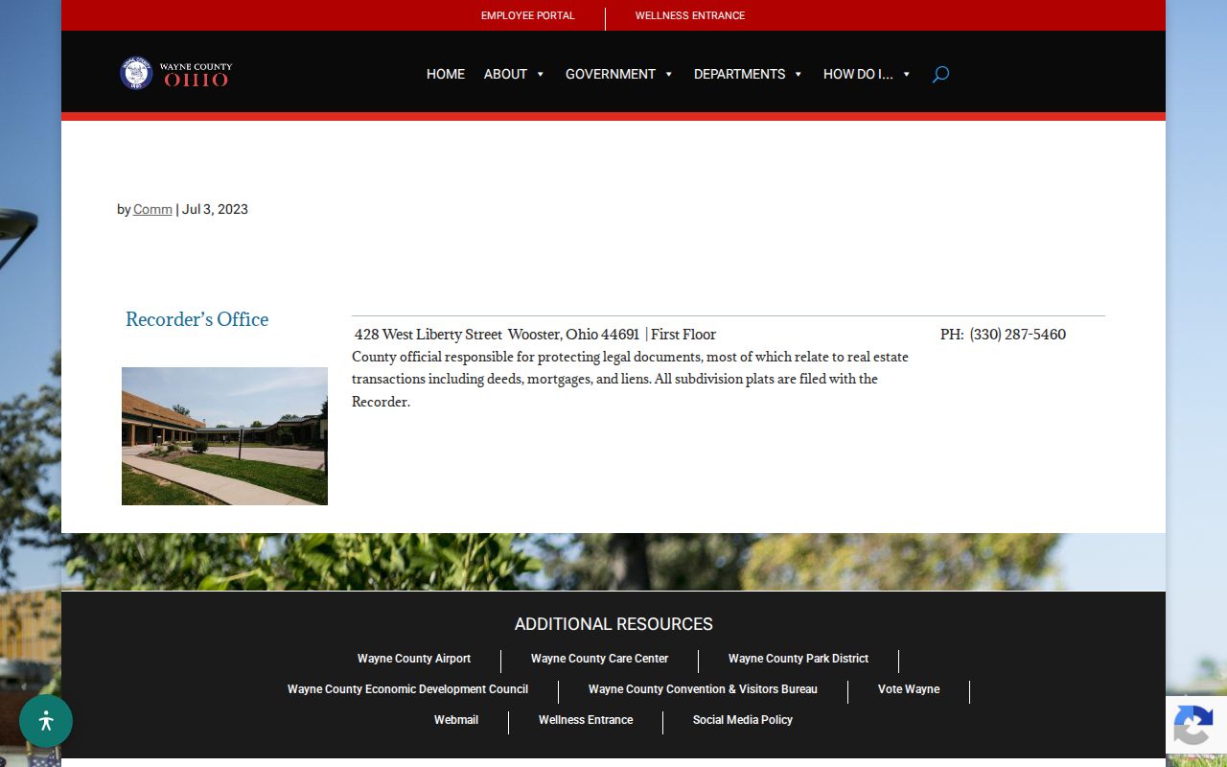Expand the Departments menu arrow
1227x767 pixels.
tap(799, 75)
